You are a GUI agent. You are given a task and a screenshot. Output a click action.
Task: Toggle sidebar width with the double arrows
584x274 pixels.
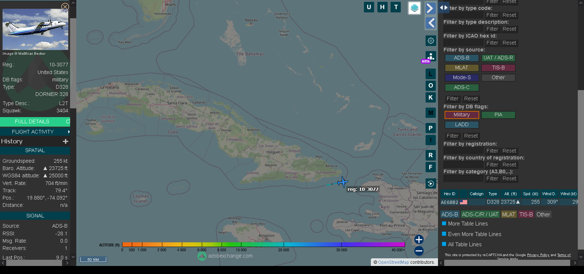point(443,7)
